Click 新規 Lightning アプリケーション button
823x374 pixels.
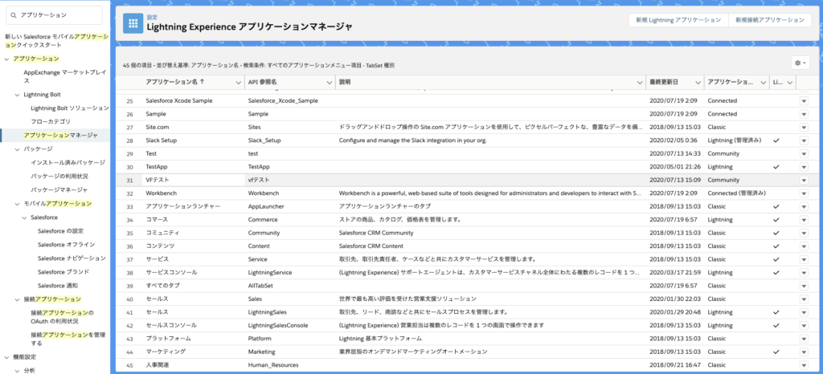[x=678, y=20]
